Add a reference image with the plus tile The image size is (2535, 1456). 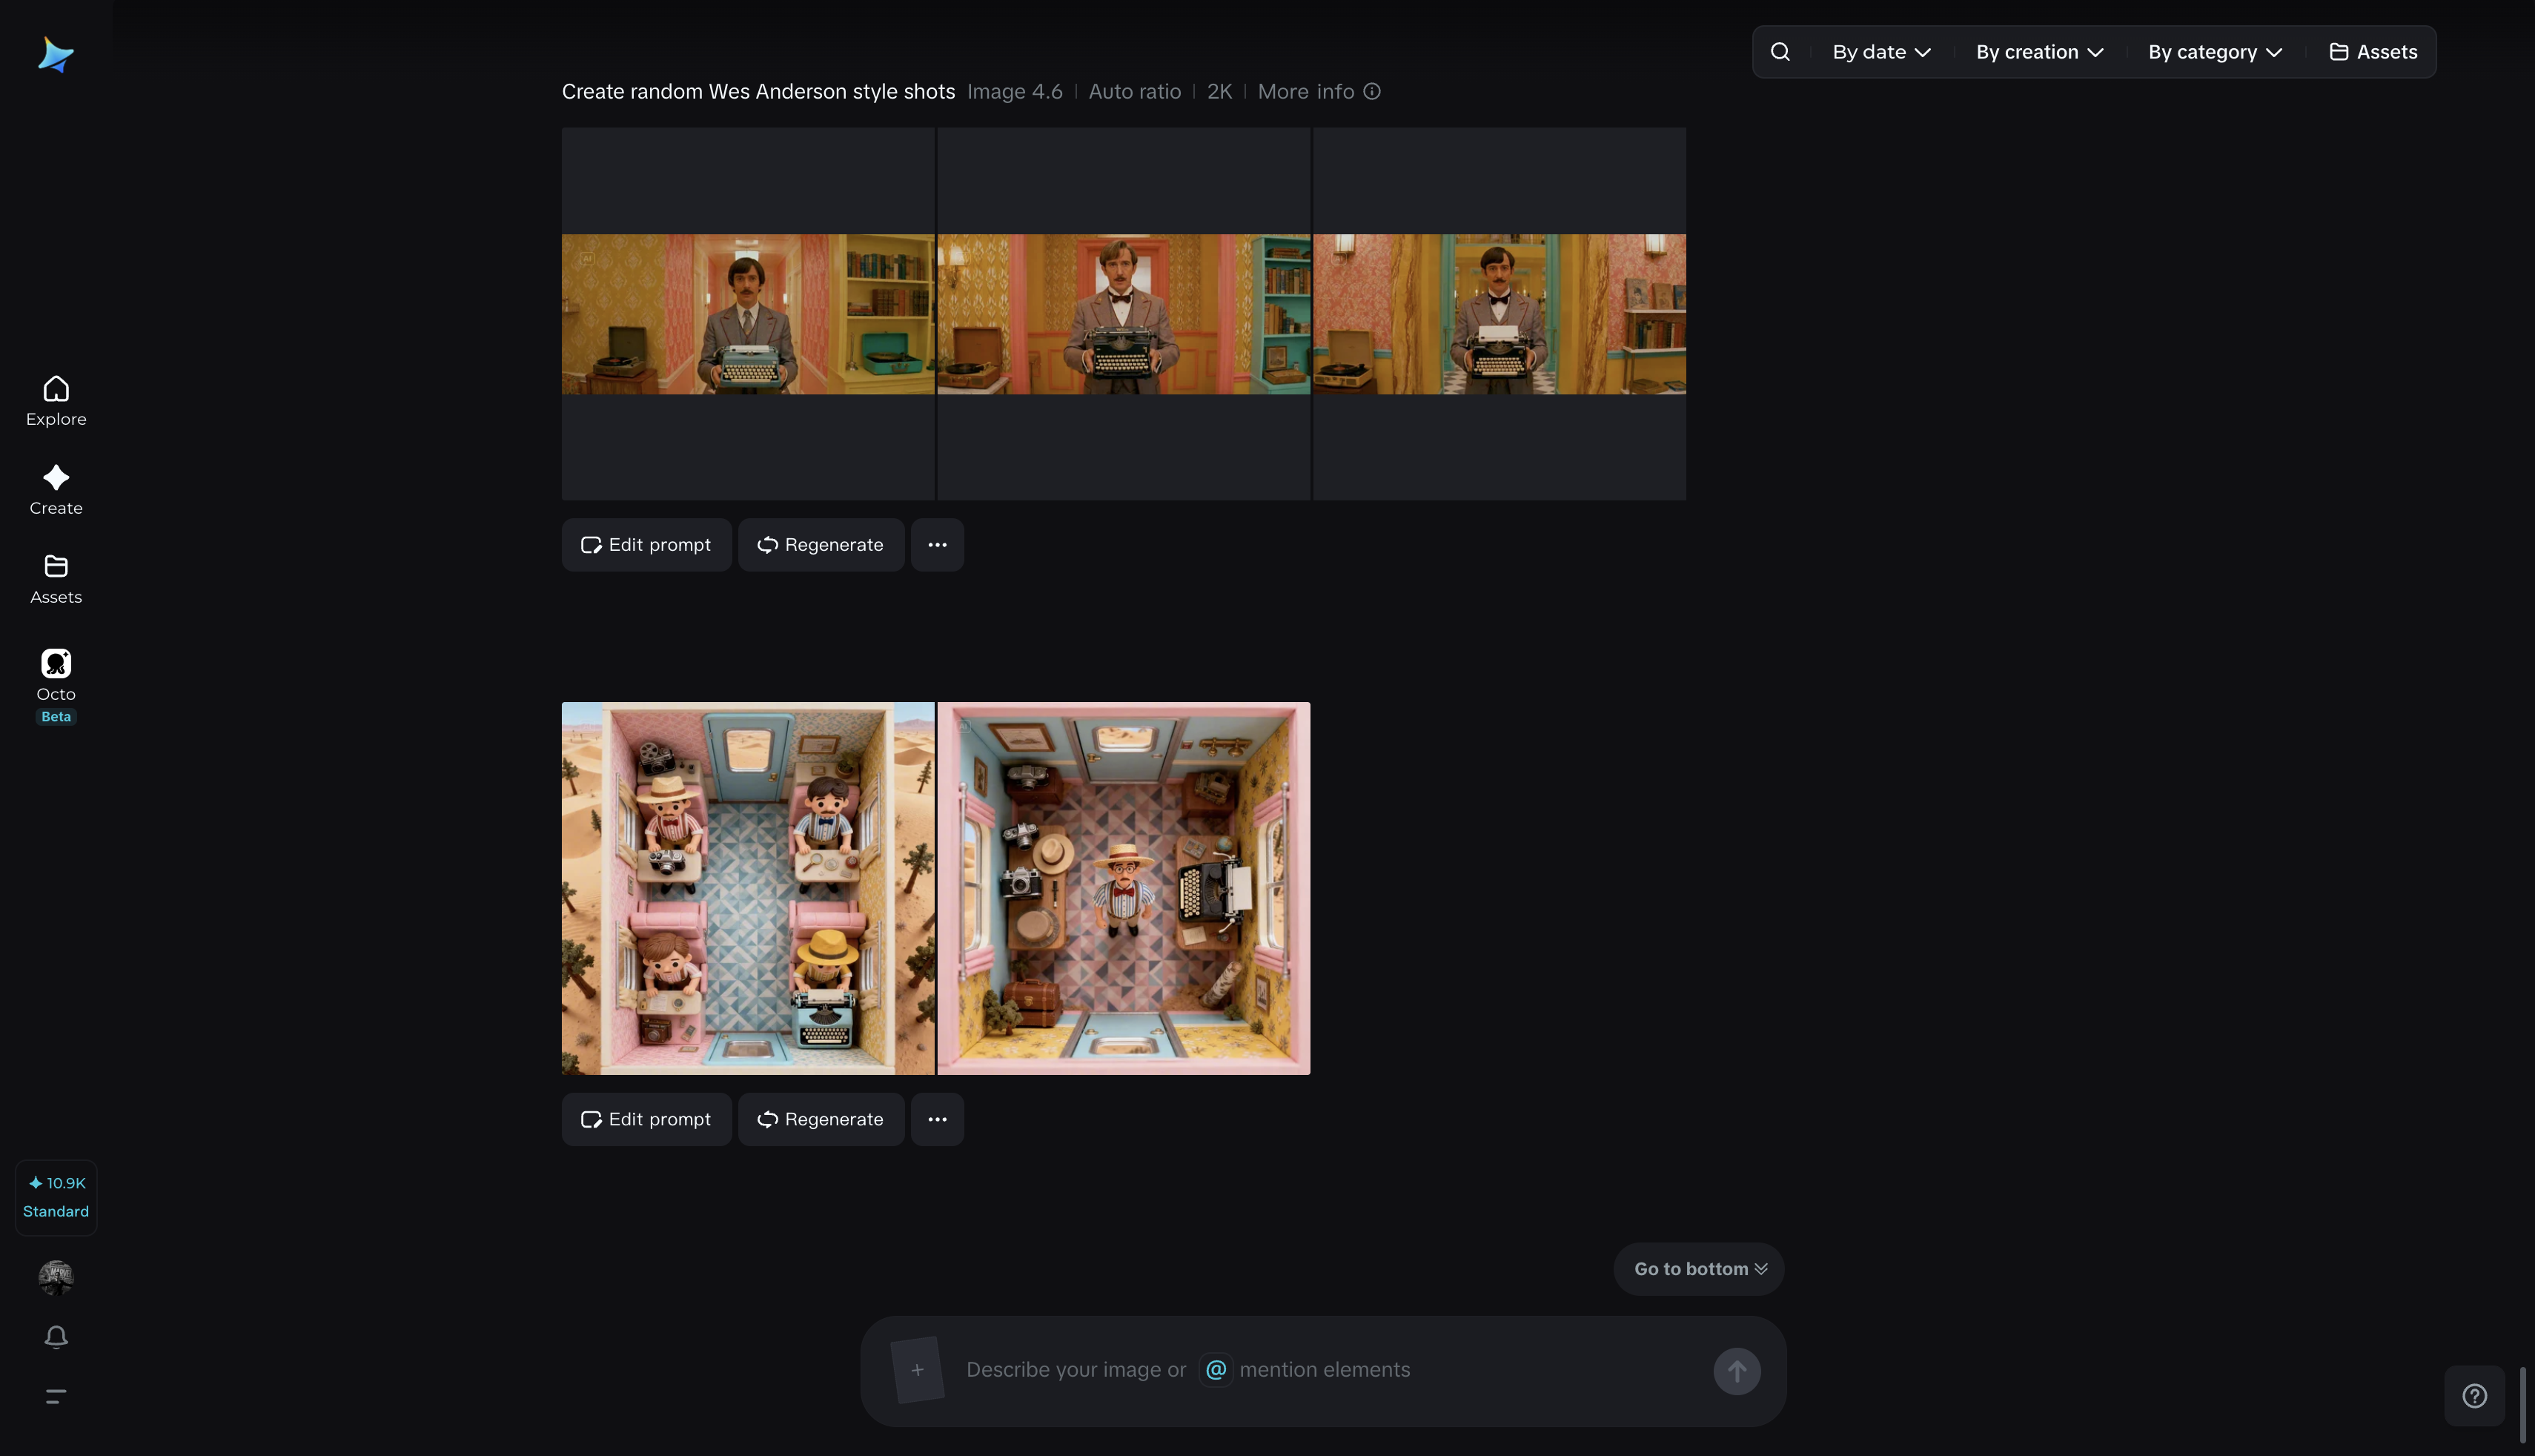coord(918,1370)
